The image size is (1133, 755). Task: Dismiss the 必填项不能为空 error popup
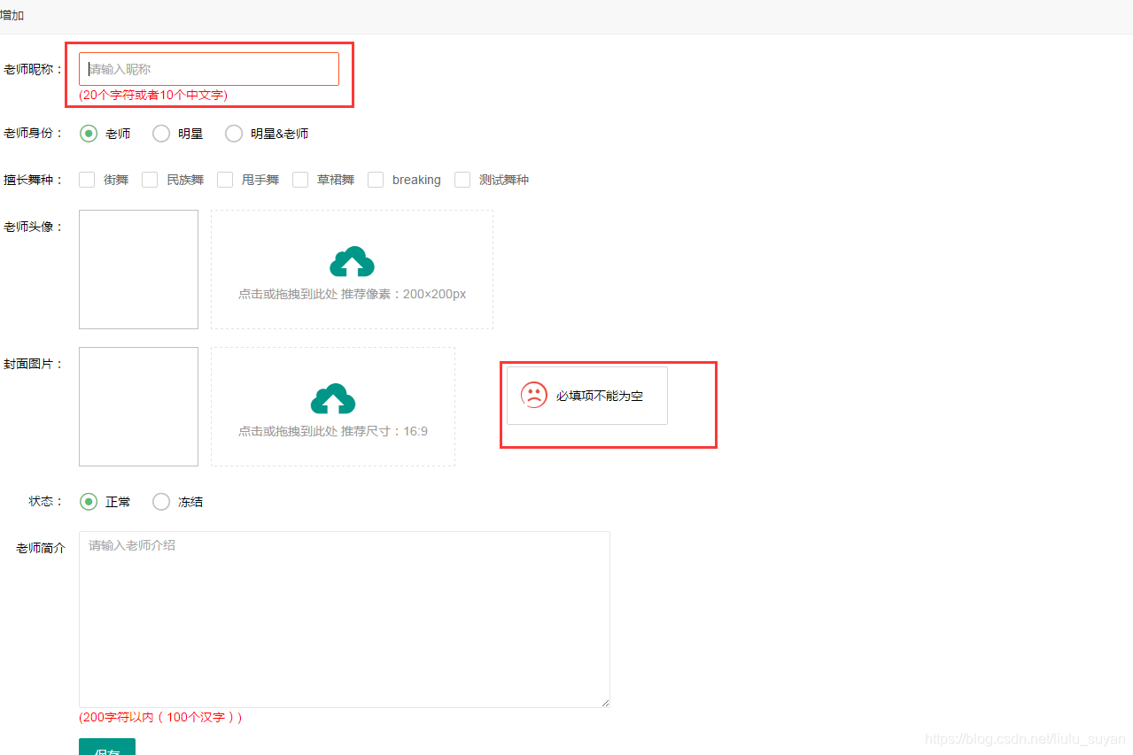586,395
